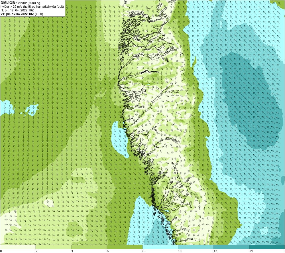Click the 'VT: þri. 12.04.2022 18Z (+0 h)' line
285x253 pixels.
point(22,14)
